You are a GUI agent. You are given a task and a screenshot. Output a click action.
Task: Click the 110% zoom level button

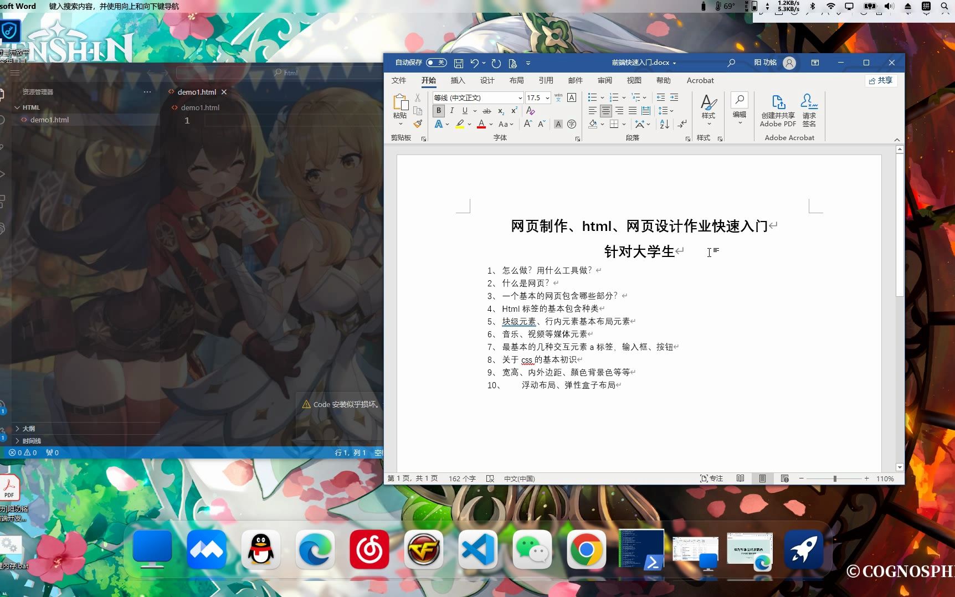click(x=885, y=478)
